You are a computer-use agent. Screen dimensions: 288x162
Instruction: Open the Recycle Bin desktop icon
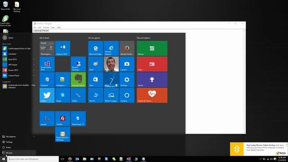click(x=5, y=5)
